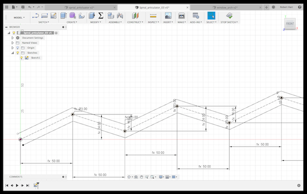Click Play in the timeline controls
The height and width of the screenshot is (194, 307).
click(x=17, y=185)
